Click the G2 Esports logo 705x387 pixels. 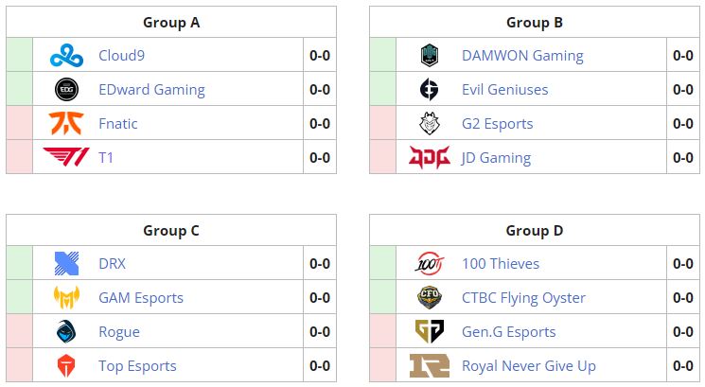pyautogui.click(x=430, y=124)
